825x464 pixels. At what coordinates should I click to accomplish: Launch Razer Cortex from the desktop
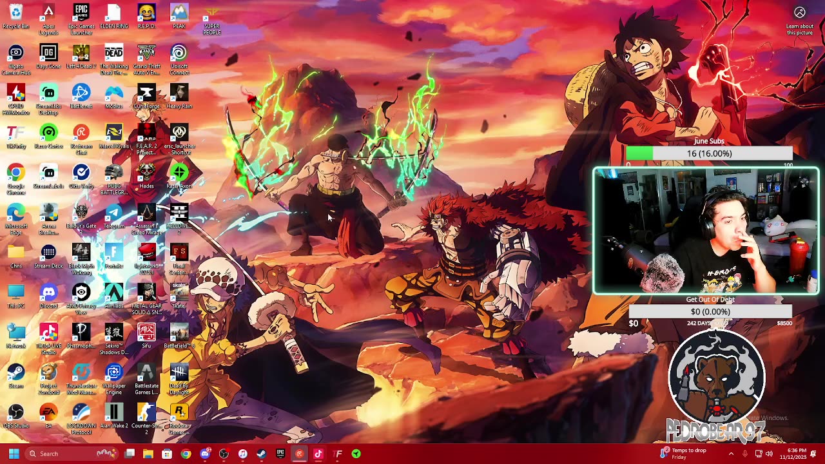tap(48, 137)
